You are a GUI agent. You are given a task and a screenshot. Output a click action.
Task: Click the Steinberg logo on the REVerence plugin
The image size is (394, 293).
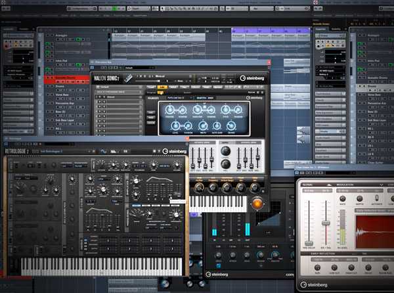314,284
